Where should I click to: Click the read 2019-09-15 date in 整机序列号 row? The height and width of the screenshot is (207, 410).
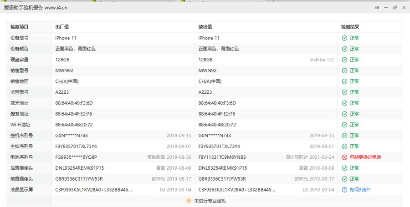[x=322, y=136]
